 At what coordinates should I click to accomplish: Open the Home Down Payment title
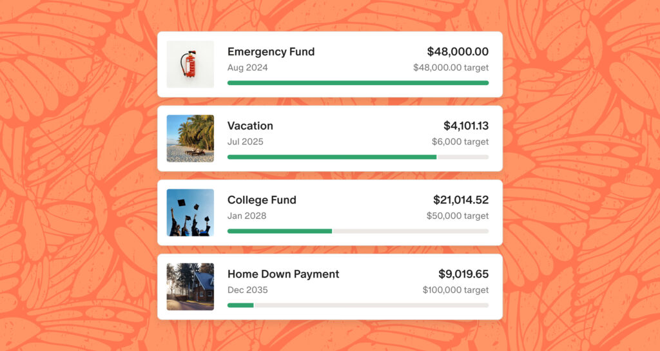point(283,274)
